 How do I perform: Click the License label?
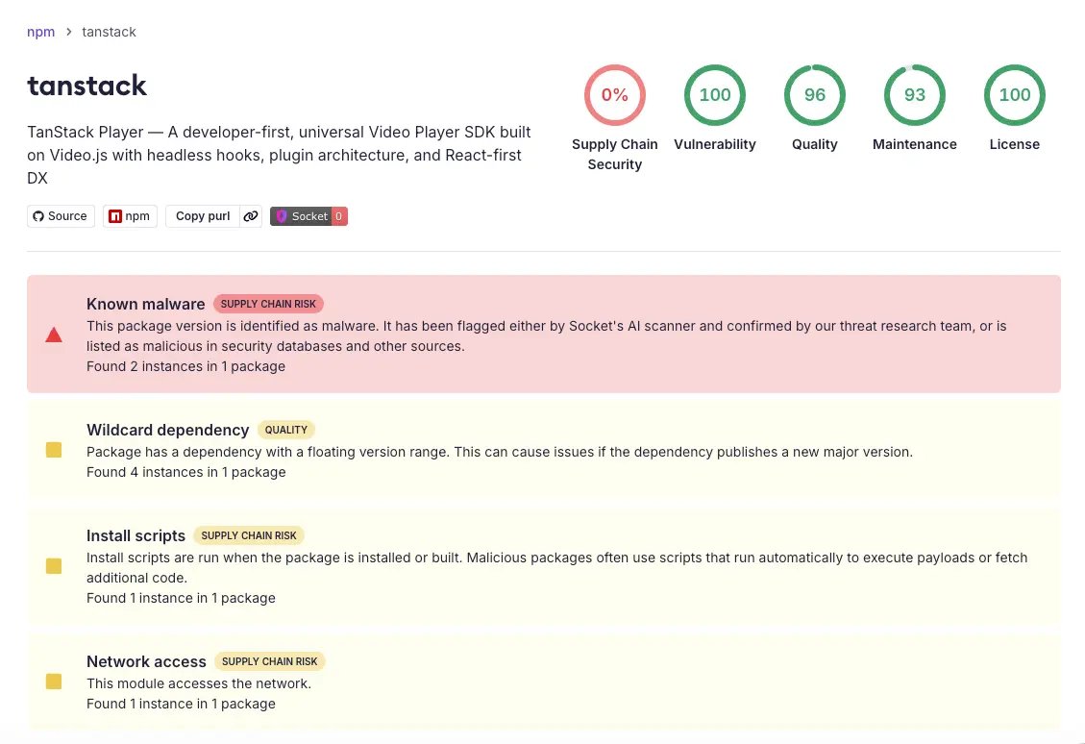(1015, 144)
